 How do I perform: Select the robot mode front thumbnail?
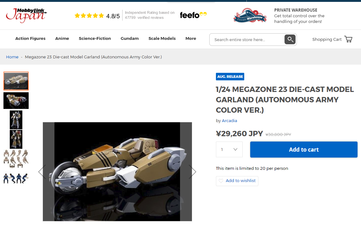point(16,120)
